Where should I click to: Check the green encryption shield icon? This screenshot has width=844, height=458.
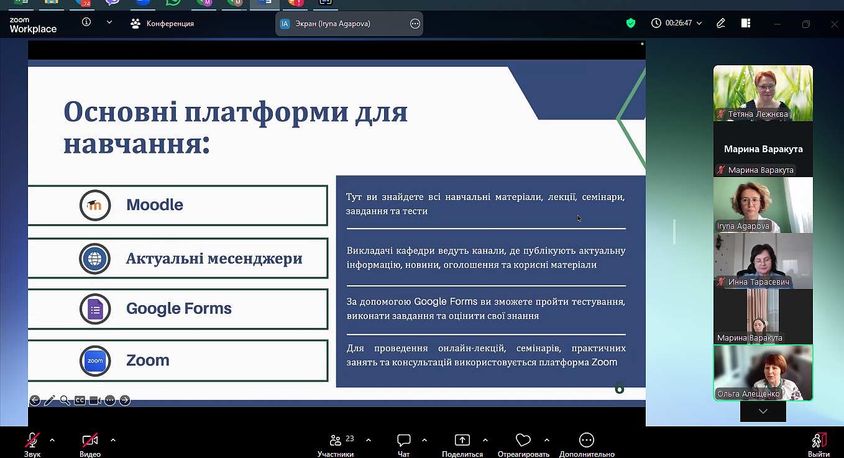[631, 23]
